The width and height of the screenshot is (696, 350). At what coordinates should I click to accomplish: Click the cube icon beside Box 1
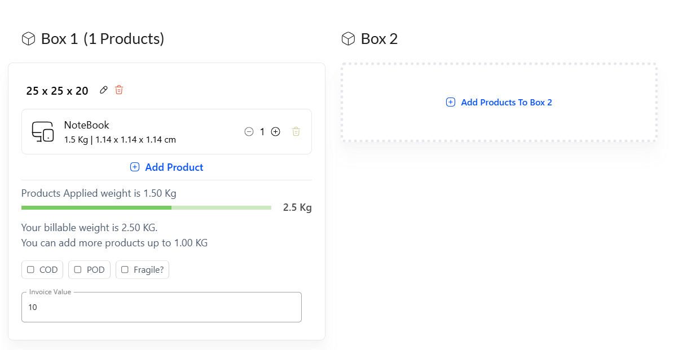[x=28, y=39]
